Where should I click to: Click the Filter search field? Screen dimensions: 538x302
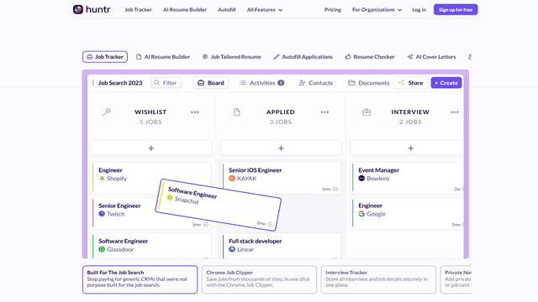click(166, 83)
